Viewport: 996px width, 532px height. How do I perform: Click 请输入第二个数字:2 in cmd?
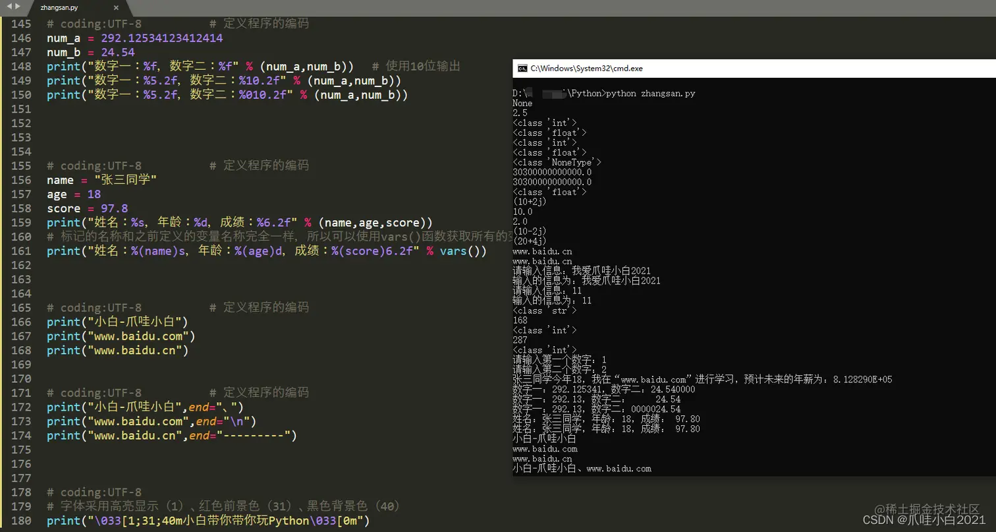click(560, 370)
